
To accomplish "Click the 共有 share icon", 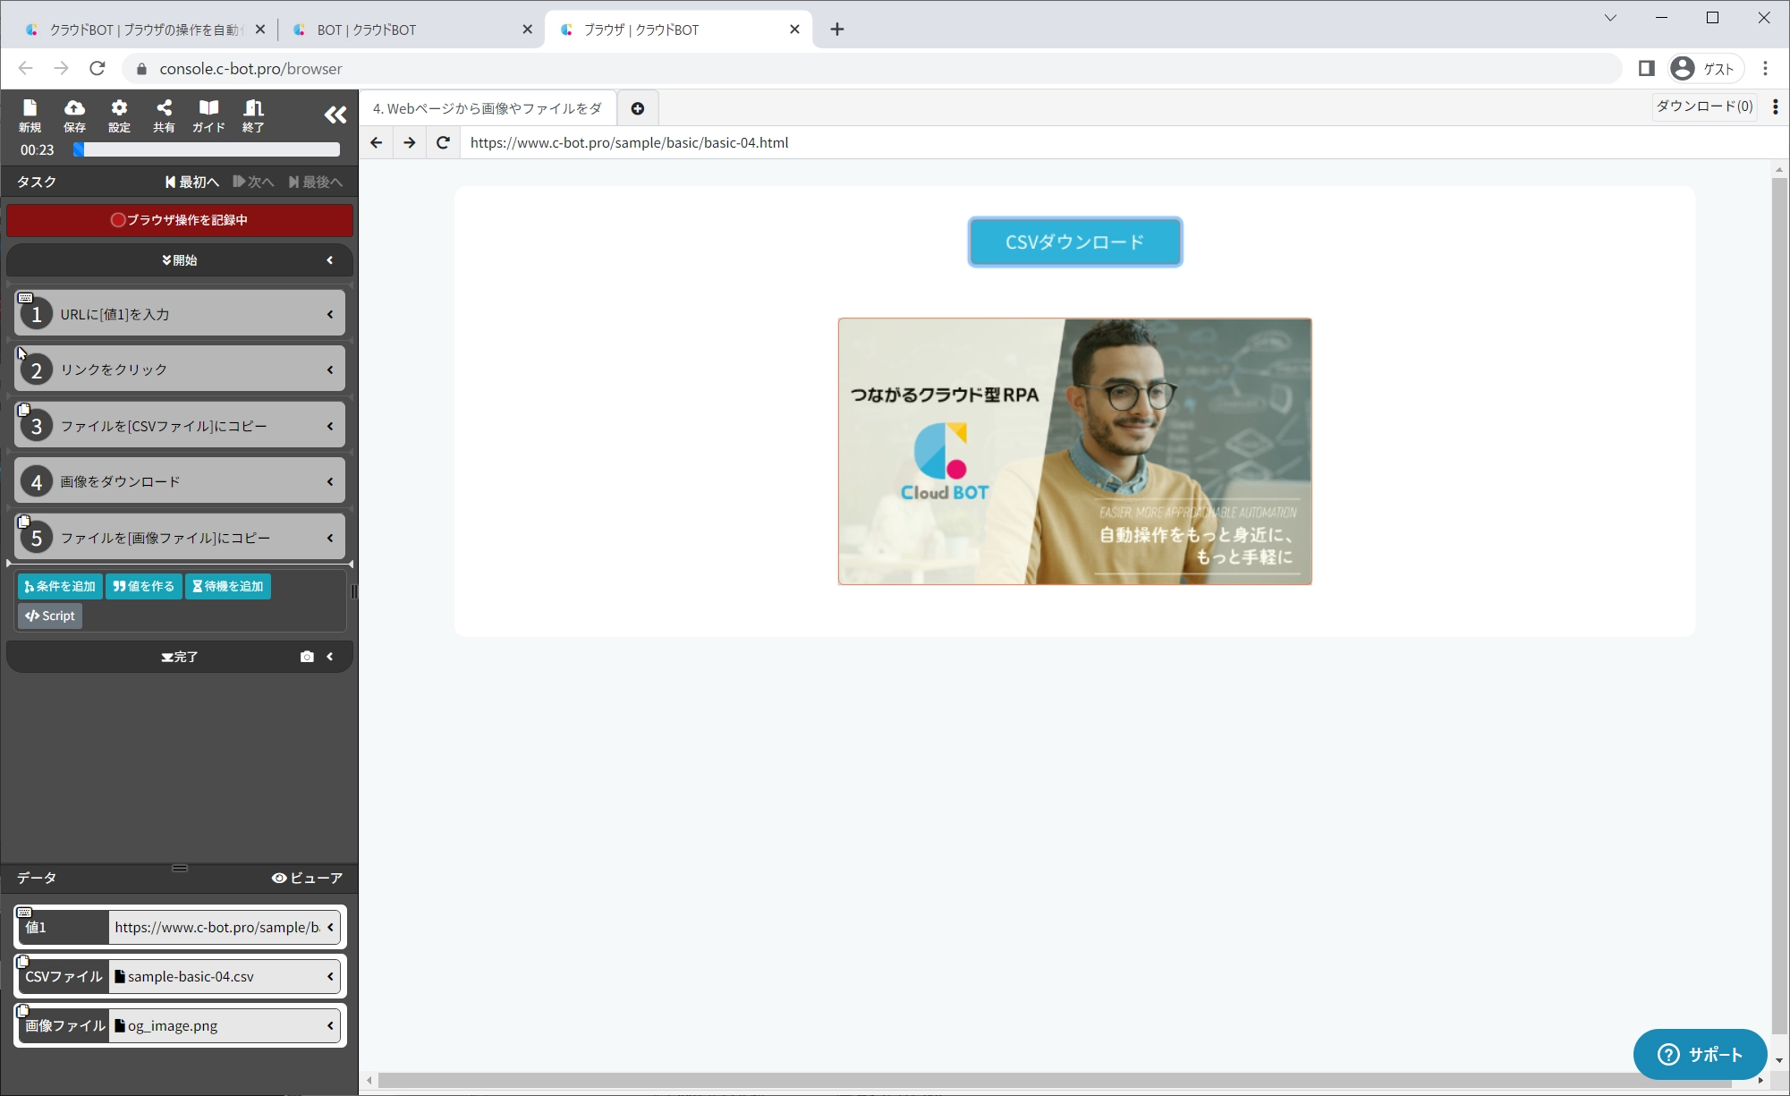I will coord(164,115).
